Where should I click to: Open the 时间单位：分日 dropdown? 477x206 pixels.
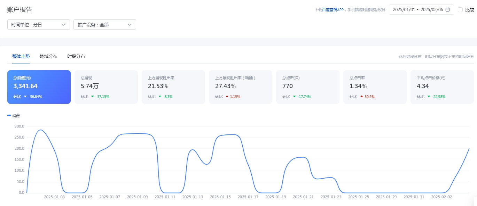pos(39,25)
